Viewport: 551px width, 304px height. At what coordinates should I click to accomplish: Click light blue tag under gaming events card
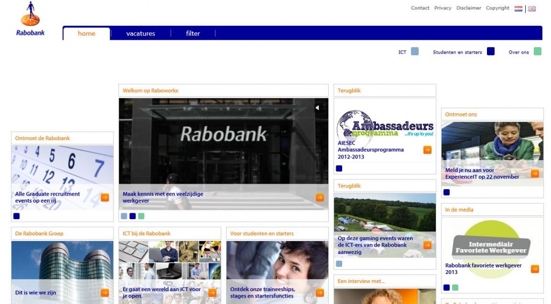pyautogui.click(x=339, y=264)
